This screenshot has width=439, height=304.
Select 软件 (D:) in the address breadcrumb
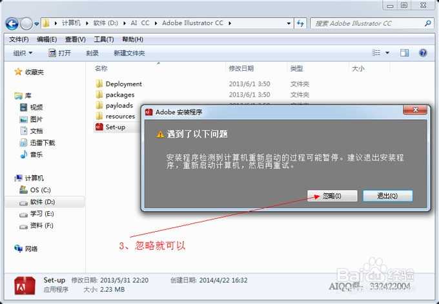point(105,23)
